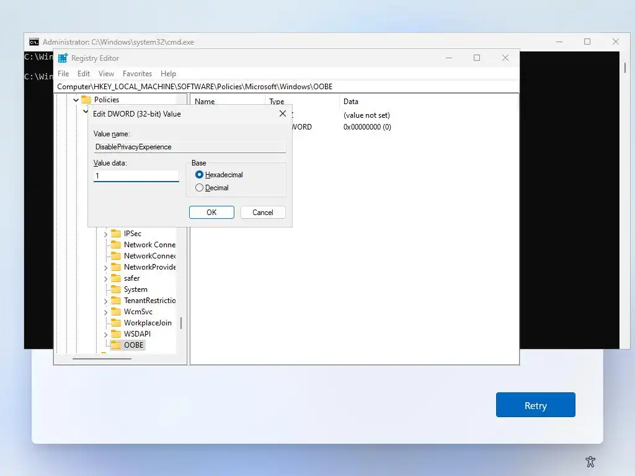The height and width of the screenshot is (476, 635).
Task: Collapse the Policies tree node
Action: [x=76, y=100]
